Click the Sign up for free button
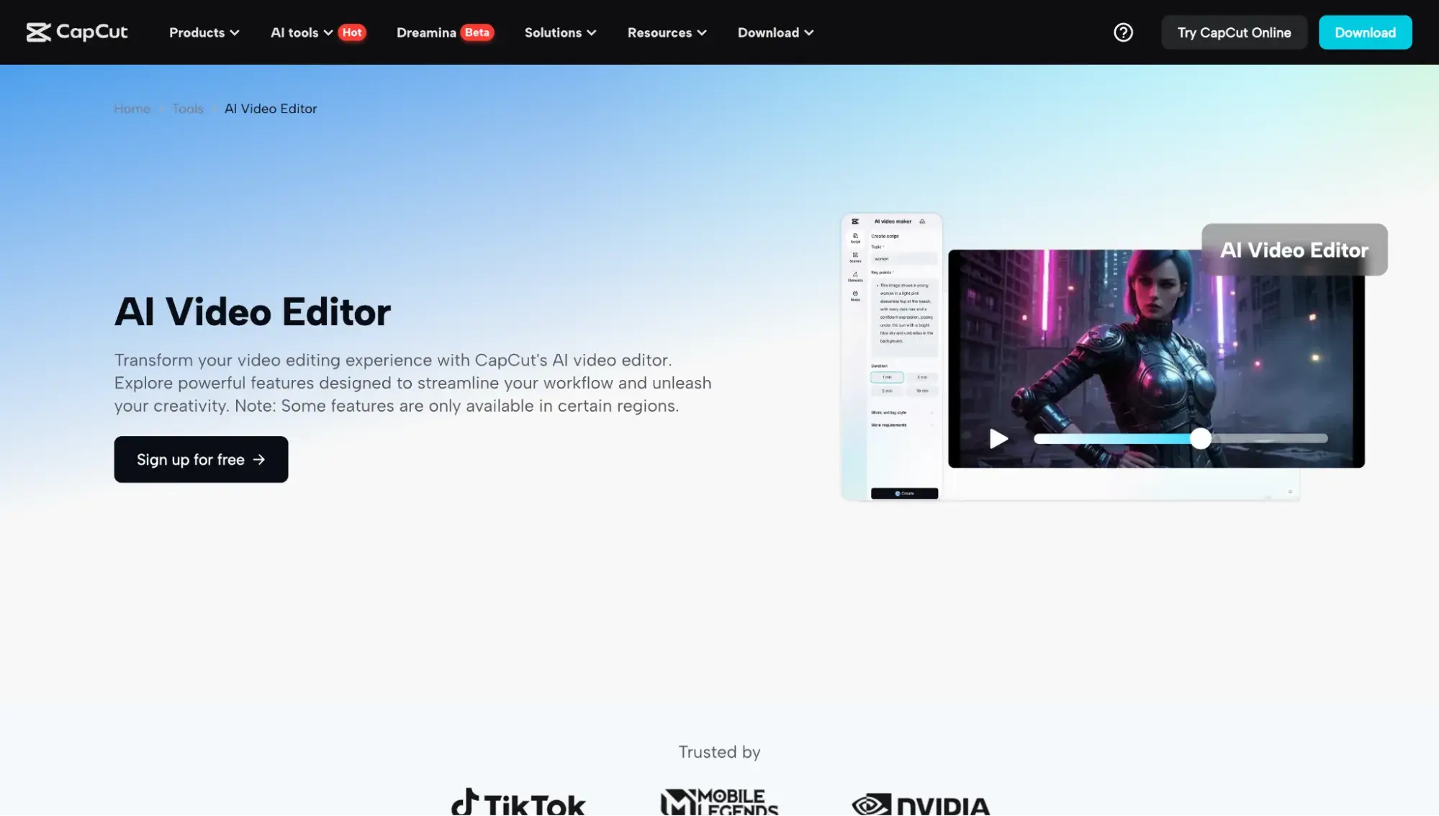This screenshot has height=816, width=1439. point(201,459)
